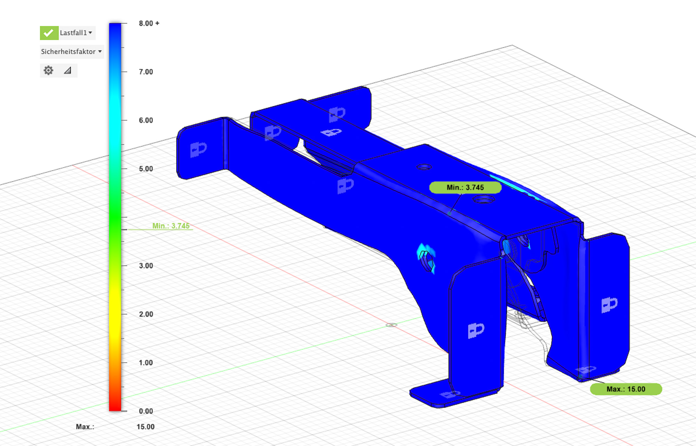Image resolution: width=696 pixels, height=446 pixels.
Task: Click lock icon on top rear upright flange
Action: click(x=337, y=114)
